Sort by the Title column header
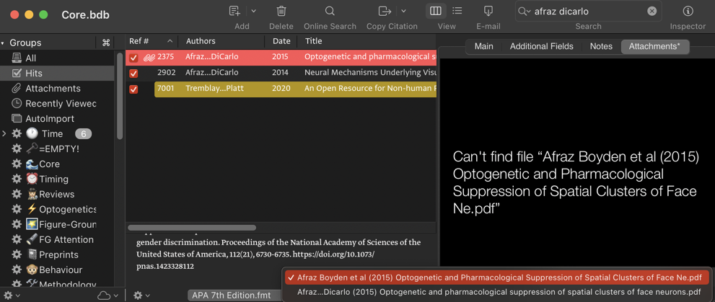The height and width of the screenshot is (302, 715). (367, 41)
